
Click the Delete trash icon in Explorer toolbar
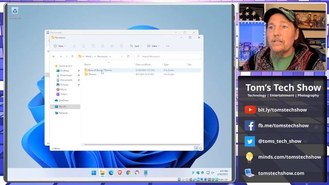[x=121, y=46]
